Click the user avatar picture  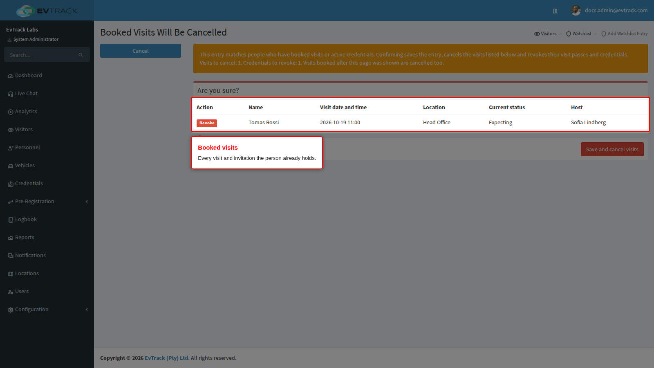click(x=576, y=11)
